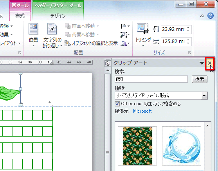This screenshot has width=218, height=171.
Task: Click the leaf image right-middle sizing handle
Action: point(20,89)
